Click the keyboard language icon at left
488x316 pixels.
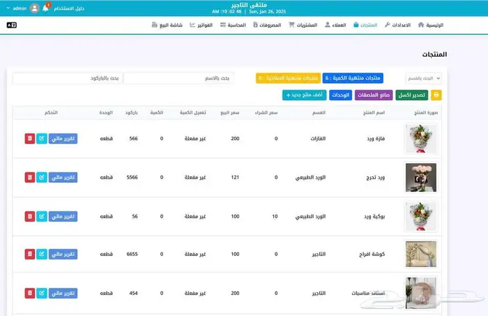pyautogui.click(x=12, y=24)
